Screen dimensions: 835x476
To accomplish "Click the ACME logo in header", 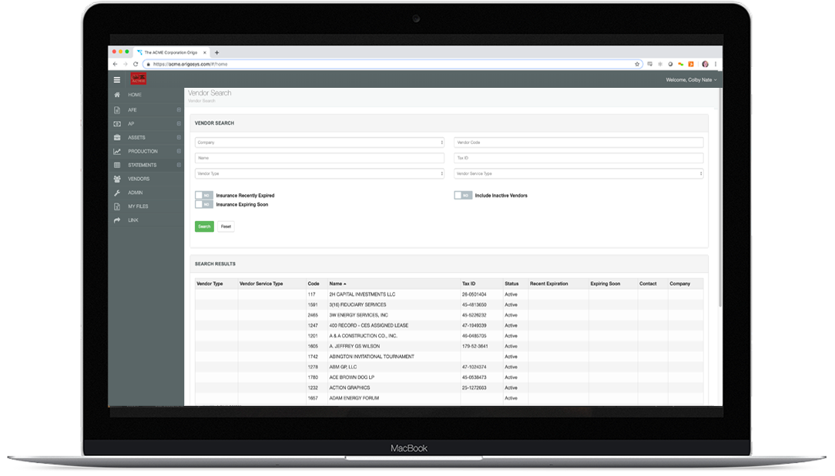I will pos(139,79).
